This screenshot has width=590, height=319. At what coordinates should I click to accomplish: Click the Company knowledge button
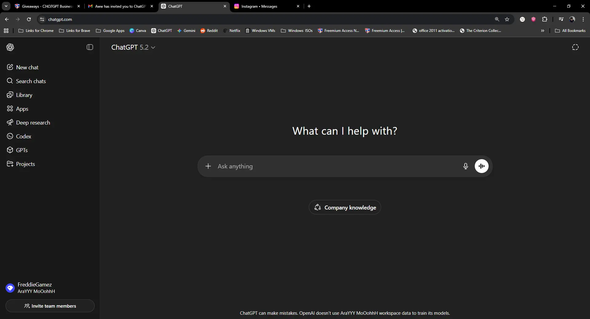pyautogui.click(x=345, y=207)
